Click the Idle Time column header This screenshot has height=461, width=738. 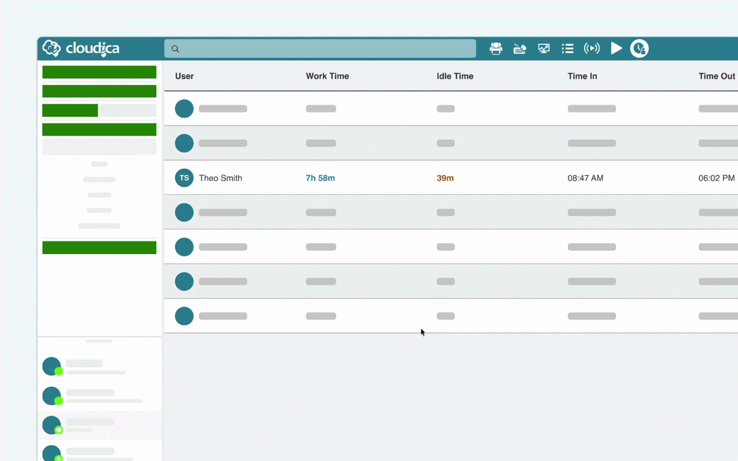point(455,76)
